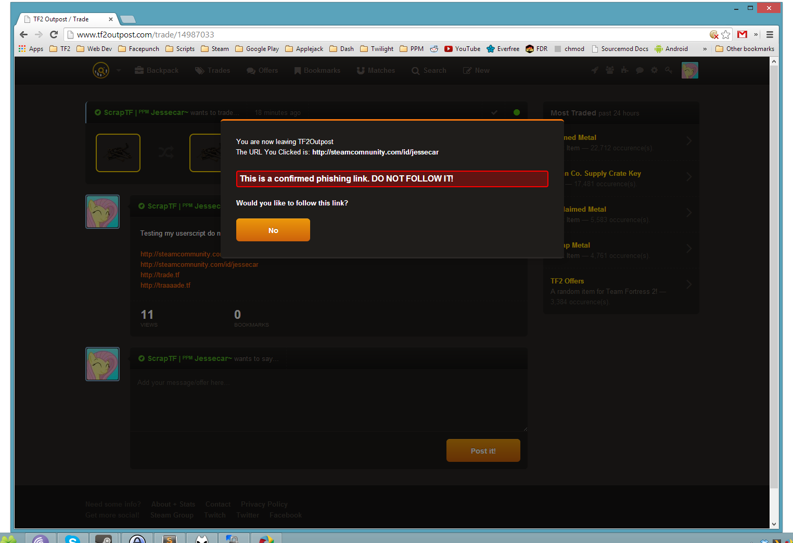Open the Google Play bookmarks folder
Viewport: 793px width, 543px height.
(257, 49)
